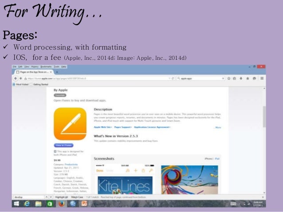Open the Downloads arrow icon

tap(241, 78)
